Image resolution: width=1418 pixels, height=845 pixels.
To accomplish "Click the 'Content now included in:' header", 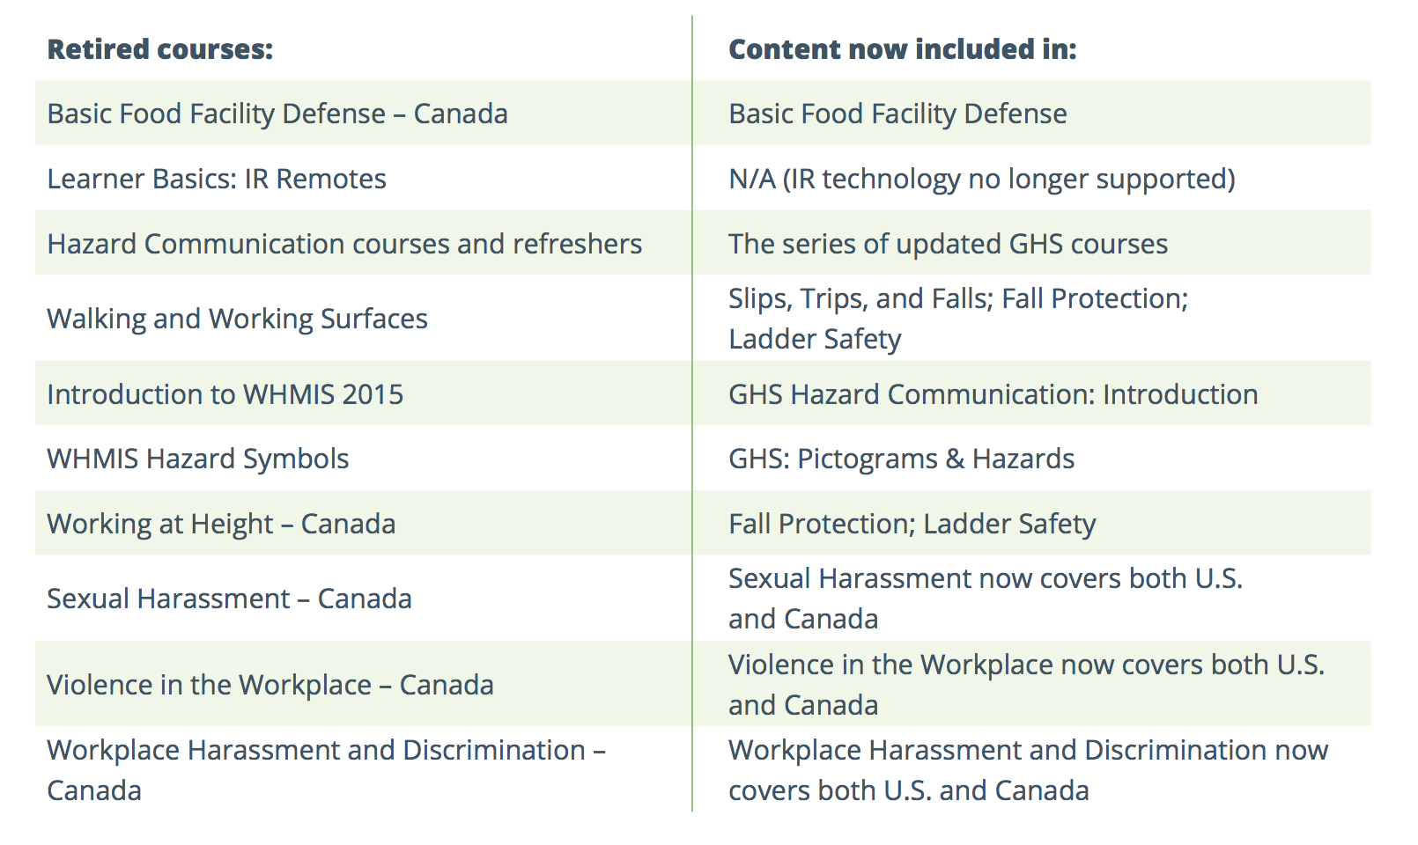I will [x=903, y=49].
